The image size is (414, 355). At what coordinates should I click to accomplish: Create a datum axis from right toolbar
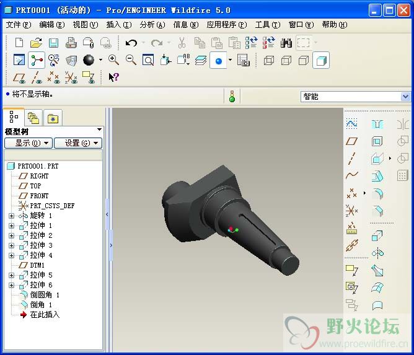(x=351, y=159)
